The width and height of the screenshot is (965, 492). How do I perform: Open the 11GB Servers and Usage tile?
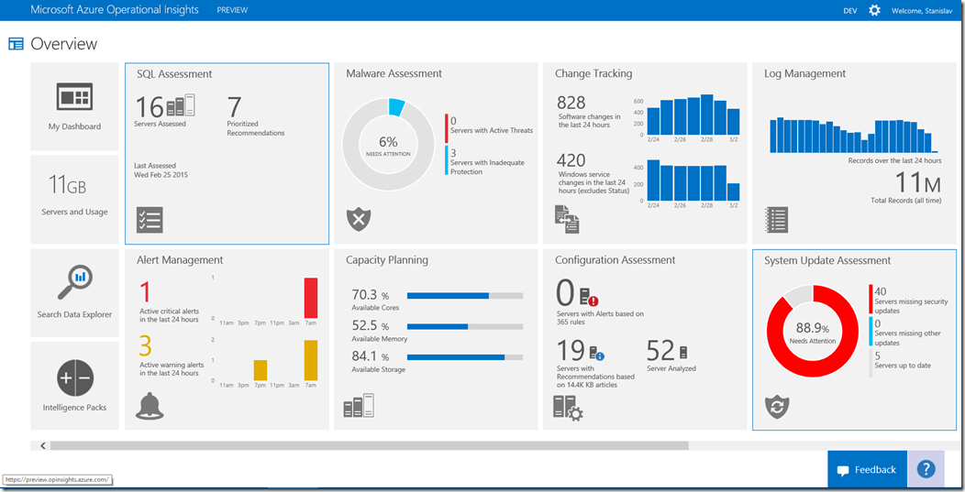74,194
